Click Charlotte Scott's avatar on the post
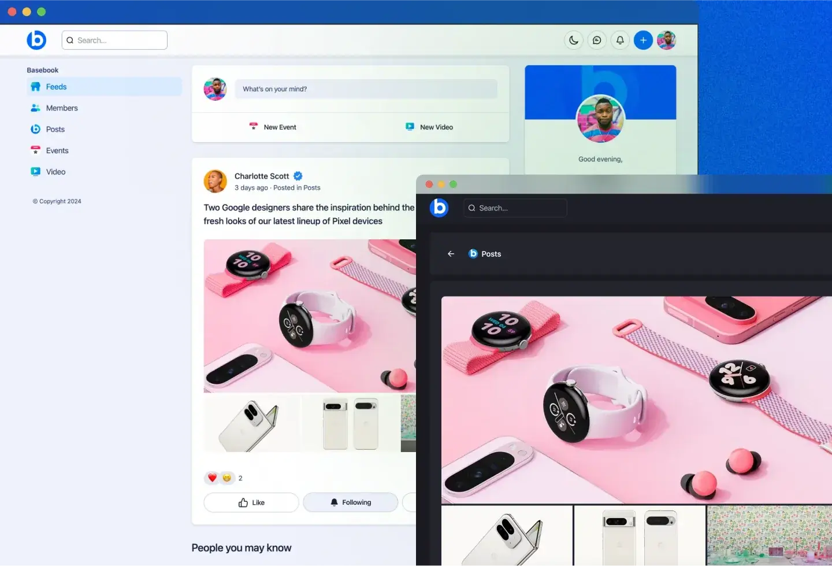Viewport: 832px width, 566px height. coord(216,182)
